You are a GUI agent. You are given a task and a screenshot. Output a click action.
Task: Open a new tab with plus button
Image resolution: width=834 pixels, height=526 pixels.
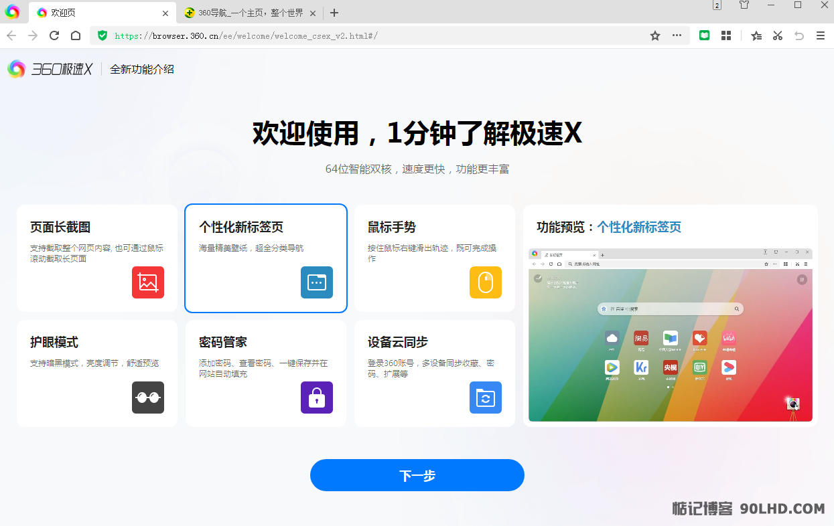click(334, 13)
